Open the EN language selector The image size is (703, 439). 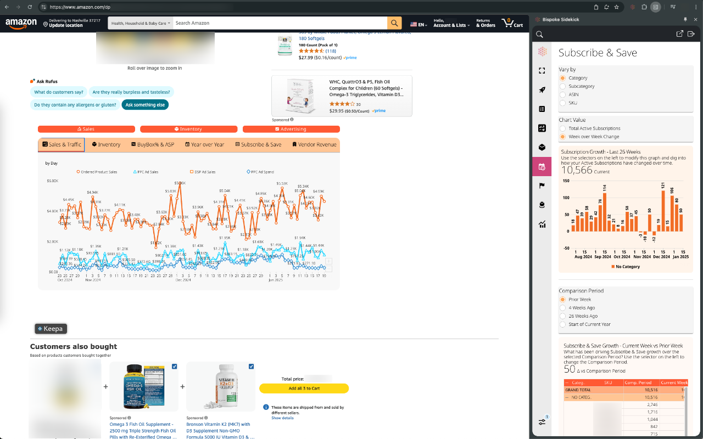click(x=418, y=25)
